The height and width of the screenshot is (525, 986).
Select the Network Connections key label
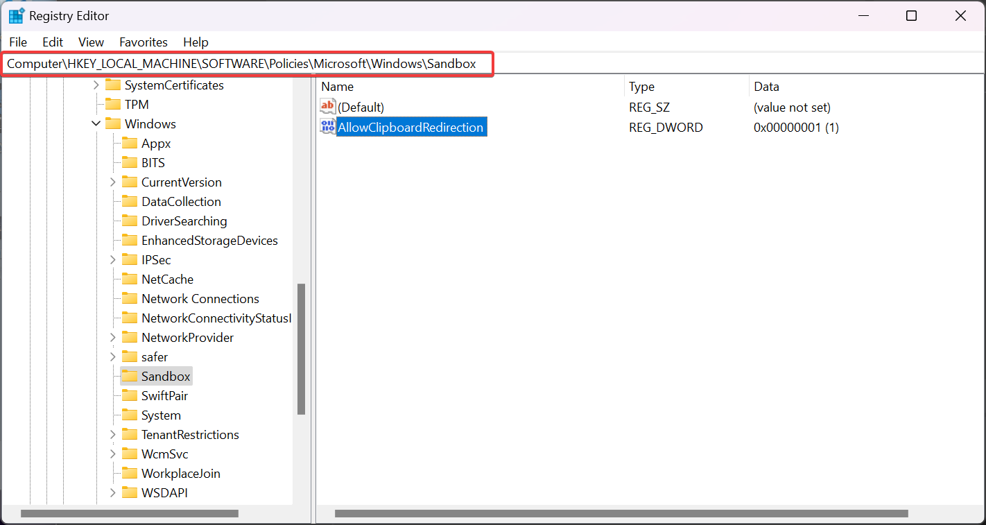[x=200, y=299]
